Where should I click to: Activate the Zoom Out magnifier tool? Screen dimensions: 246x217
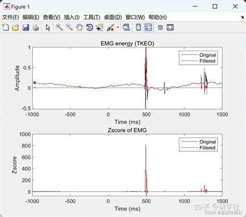tap(70, 27)
